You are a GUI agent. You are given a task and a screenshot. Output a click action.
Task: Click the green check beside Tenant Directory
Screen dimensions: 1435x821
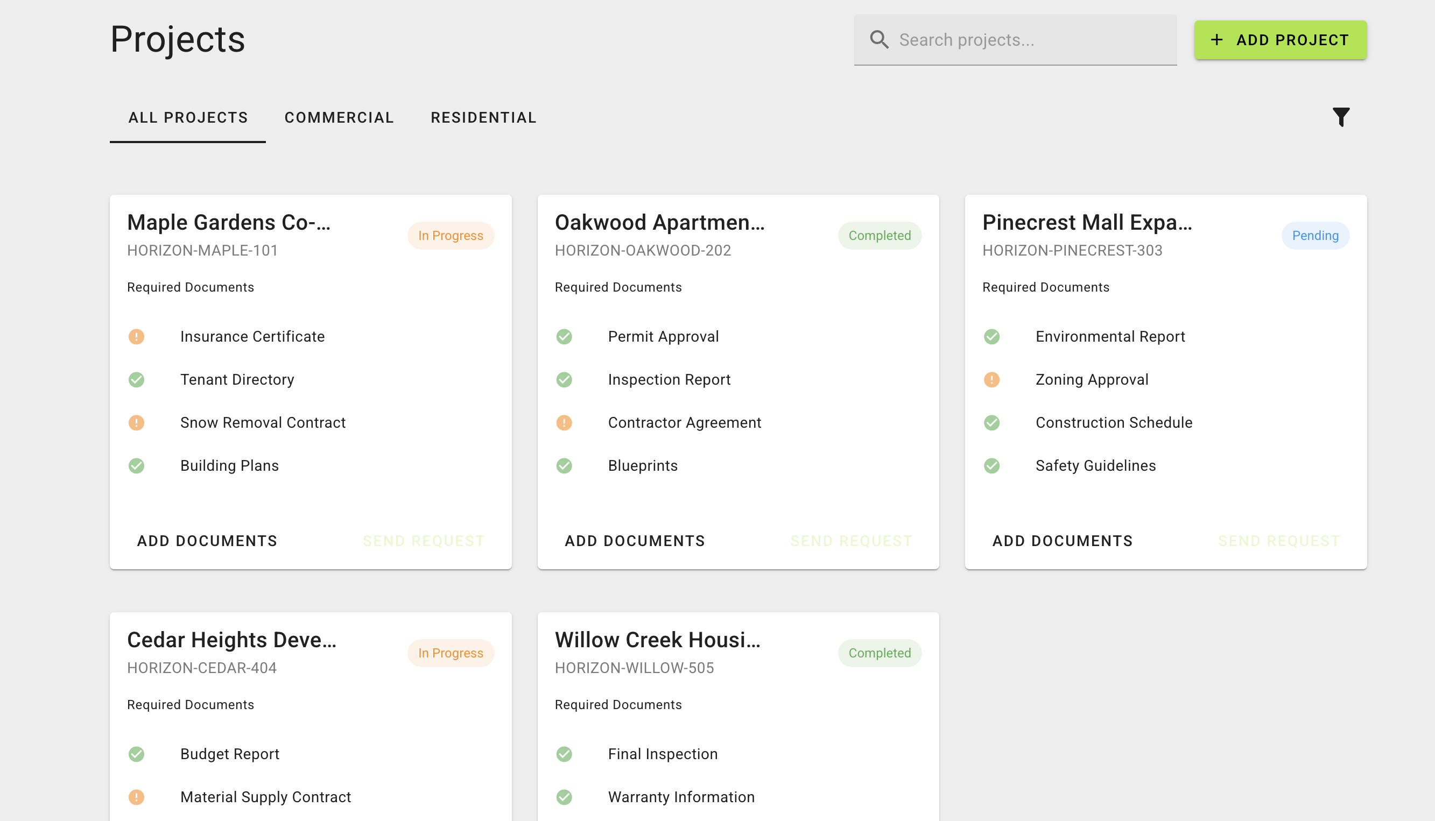[137, 379]
